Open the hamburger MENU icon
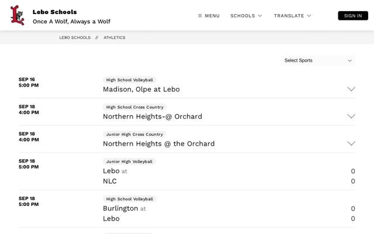 pyautogui.click(x=200, y=16)
